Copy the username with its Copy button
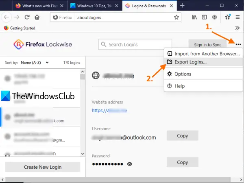This screenshot has height=183, width=244. [x=182, y=136]
